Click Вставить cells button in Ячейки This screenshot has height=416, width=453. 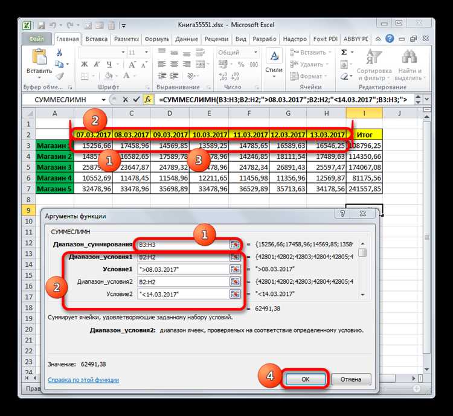[x=310, y=53]
